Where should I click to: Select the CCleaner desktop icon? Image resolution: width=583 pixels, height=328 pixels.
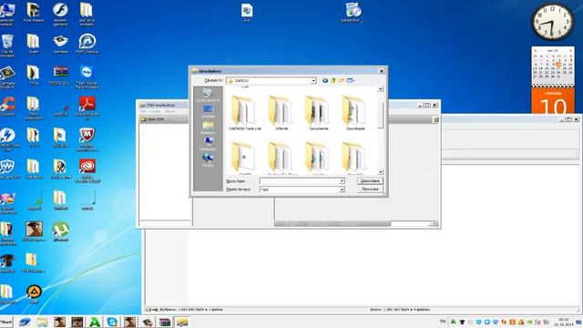(x=7, y=106)
